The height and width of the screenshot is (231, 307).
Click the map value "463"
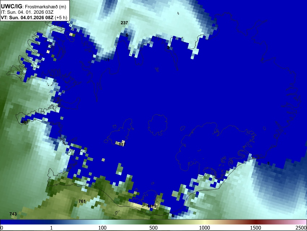[x=25, y=122]
